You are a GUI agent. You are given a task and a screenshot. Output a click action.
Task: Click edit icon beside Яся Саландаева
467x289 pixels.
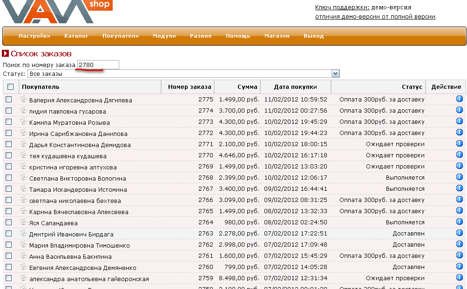tap(24, 222)
